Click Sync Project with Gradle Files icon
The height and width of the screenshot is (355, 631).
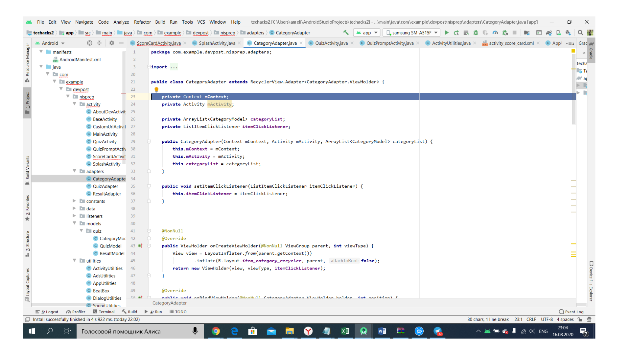pyautogui.click(x=549, y=33)
